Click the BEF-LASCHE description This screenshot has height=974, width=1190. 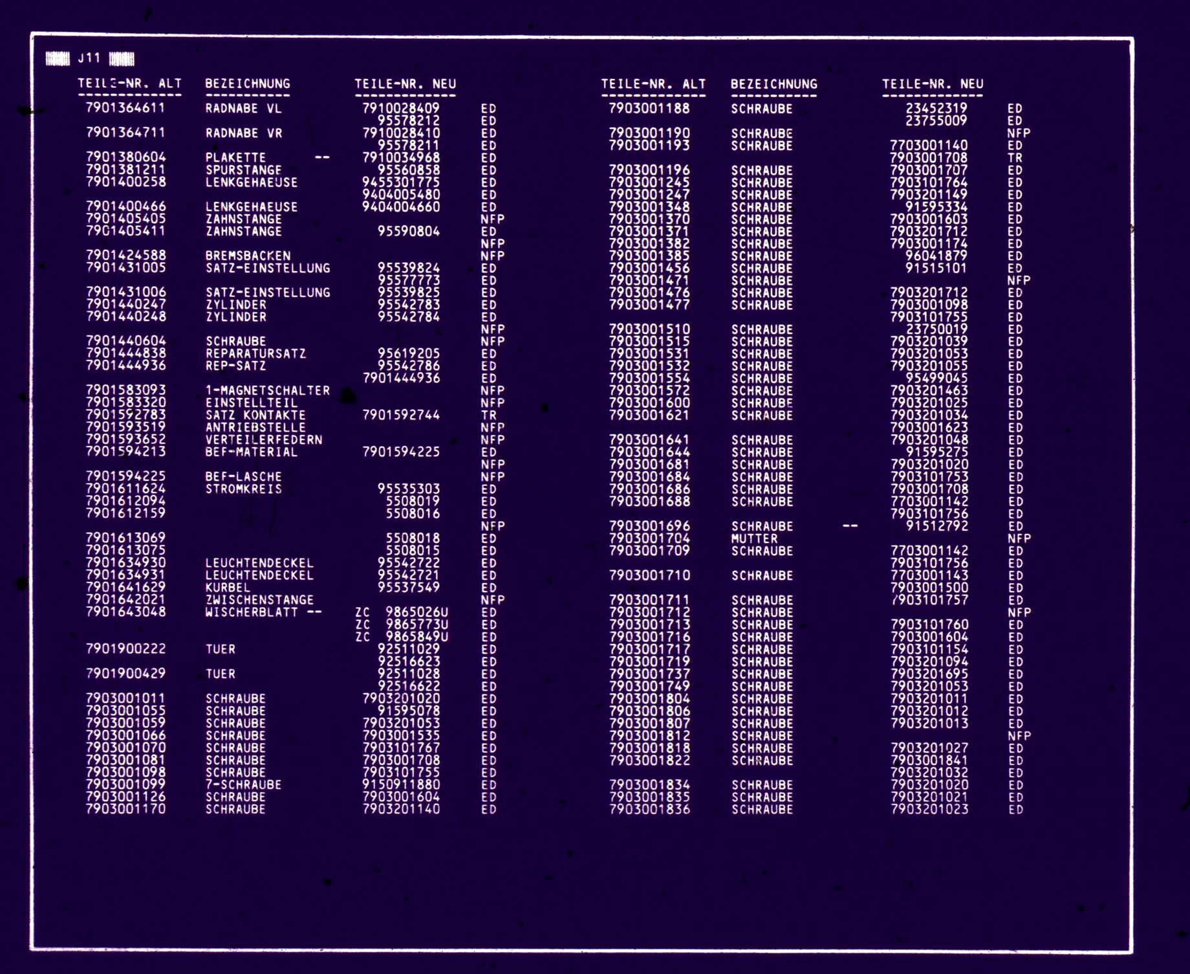tap(244, 476)
